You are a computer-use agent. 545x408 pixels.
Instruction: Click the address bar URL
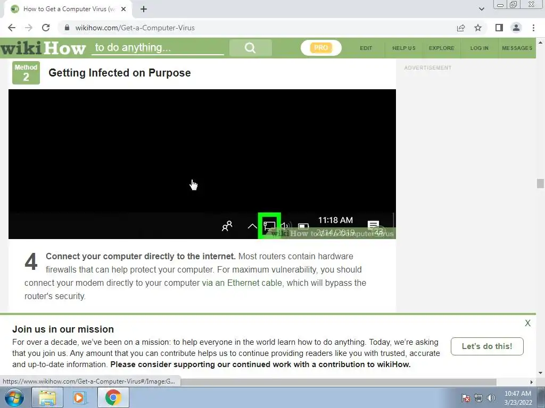135,28
